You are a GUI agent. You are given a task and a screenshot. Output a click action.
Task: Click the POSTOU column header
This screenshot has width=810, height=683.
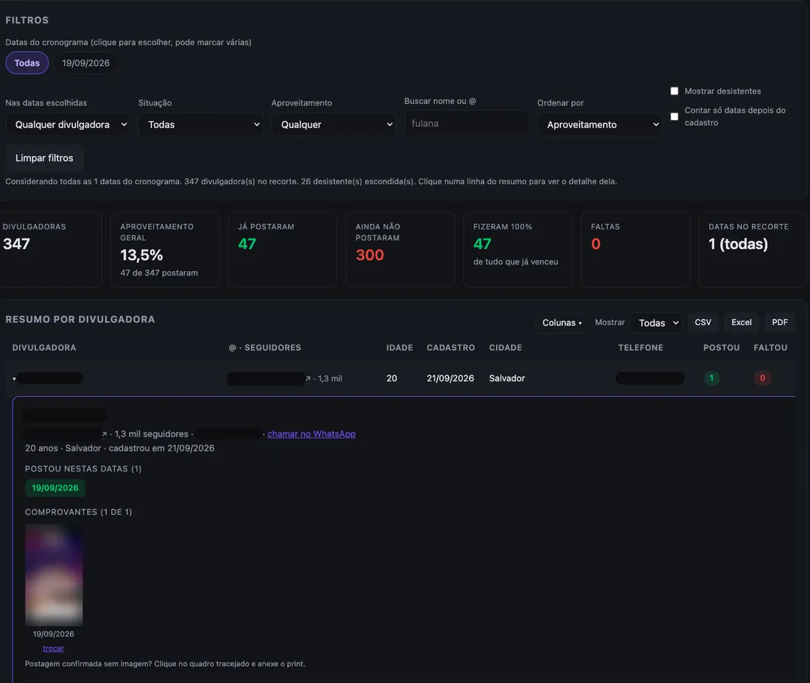pos(721,348)
